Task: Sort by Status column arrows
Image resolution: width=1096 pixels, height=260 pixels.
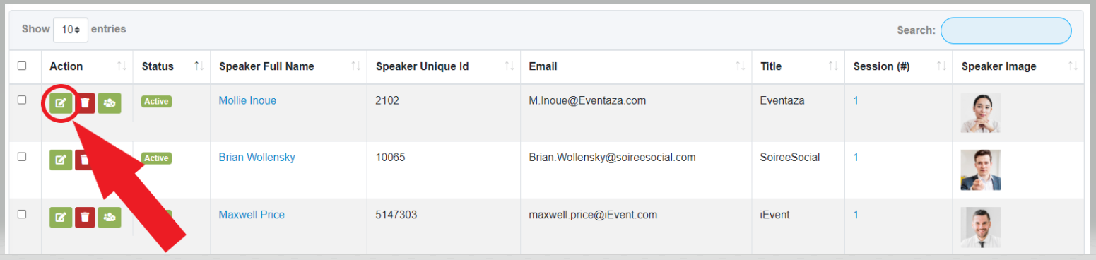Action: (x=199, y=66)
